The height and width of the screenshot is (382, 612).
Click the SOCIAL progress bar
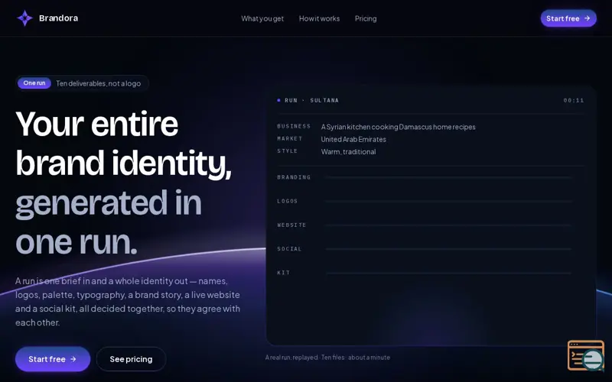coord(449,249)
